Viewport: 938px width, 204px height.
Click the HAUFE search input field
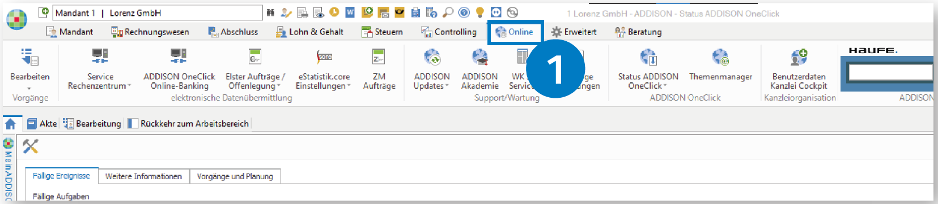[x=890, y=72]
